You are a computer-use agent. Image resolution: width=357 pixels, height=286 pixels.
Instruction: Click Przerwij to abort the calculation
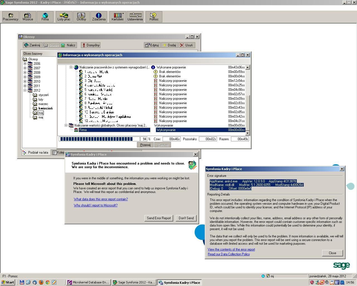tap(145, 145)
